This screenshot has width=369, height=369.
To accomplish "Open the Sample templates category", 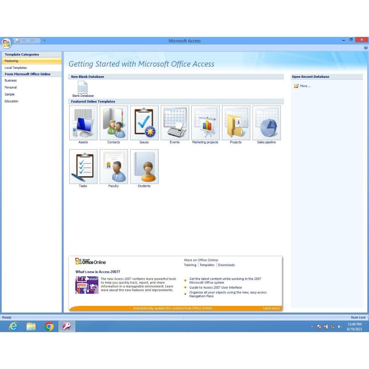I will 32,94.
